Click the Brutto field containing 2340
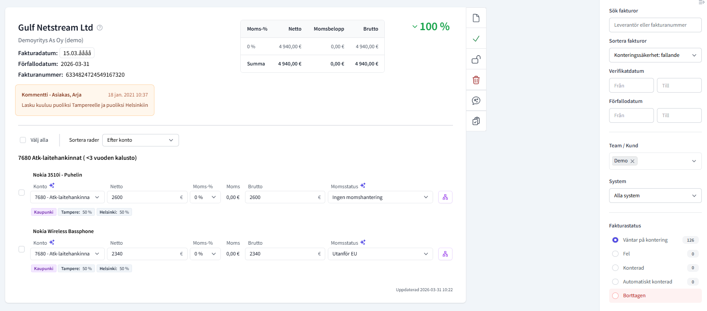 point(285,254)
